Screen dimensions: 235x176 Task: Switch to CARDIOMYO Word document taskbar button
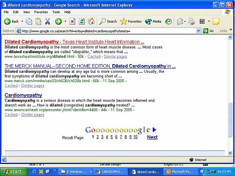pyautogui.click(x=110, y=172)
